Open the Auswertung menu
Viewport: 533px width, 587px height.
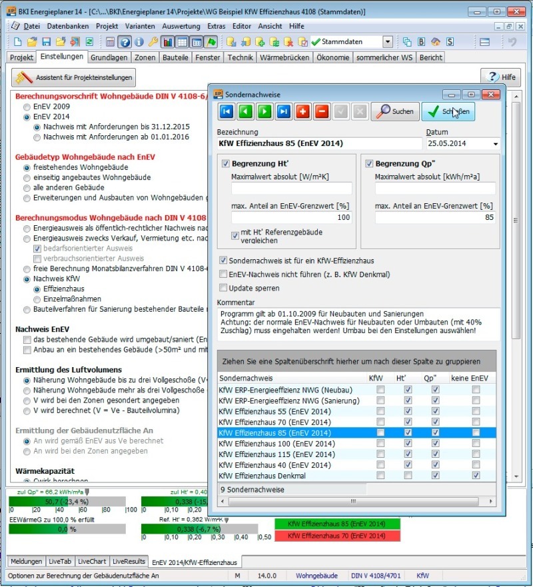tap(181, 26)
